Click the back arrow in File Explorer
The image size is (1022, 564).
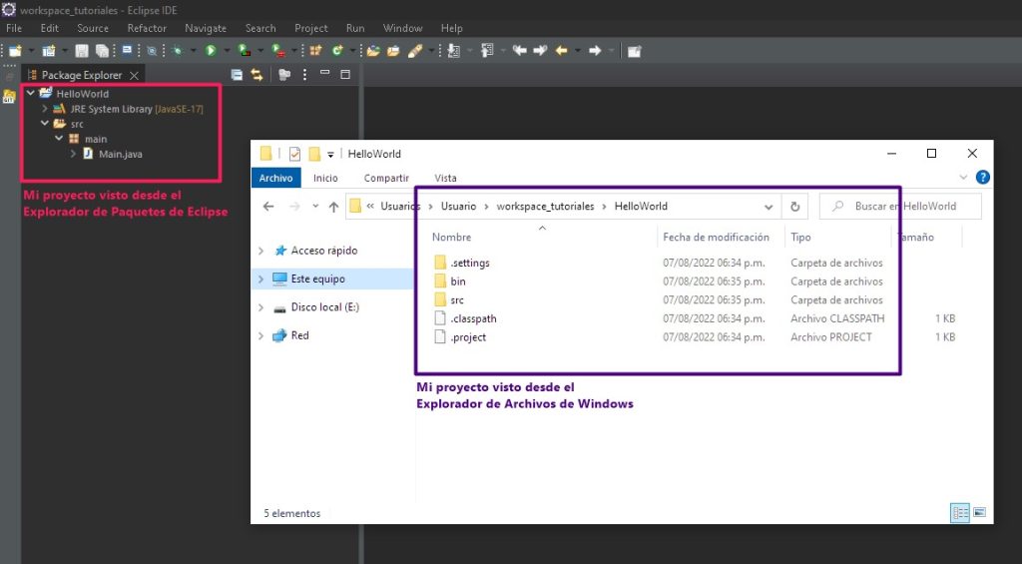(x=268, y=207)
